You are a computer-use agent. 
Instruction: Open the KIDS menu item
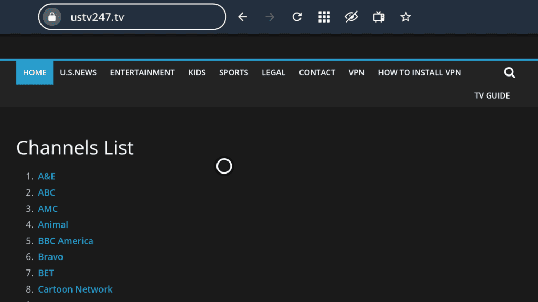tap(197, 72)
